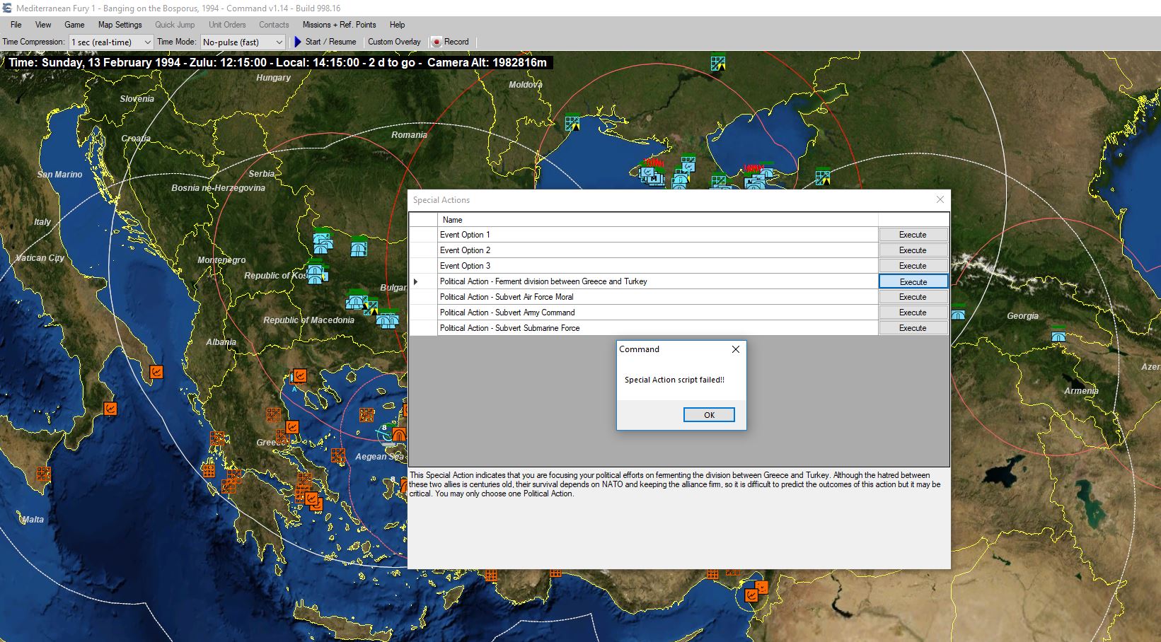Click OK in the script failed dialog
The height and width of the screenshot is (642, 1161).
[x=709, y=415]
